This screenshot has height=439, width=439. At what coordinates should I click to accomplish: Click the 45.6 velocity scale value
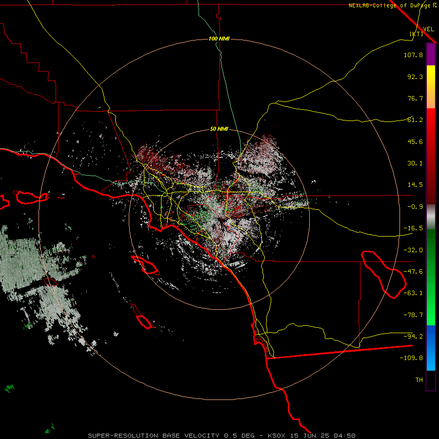click(x=415, y=141)
